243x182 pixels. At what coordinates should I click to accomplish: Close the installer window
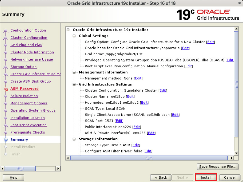tap(239, 3)
